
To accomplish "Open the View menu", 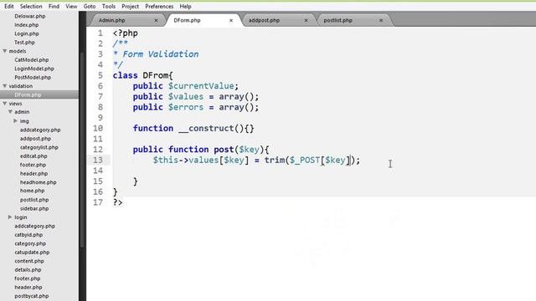I will [x=71, y=7].
